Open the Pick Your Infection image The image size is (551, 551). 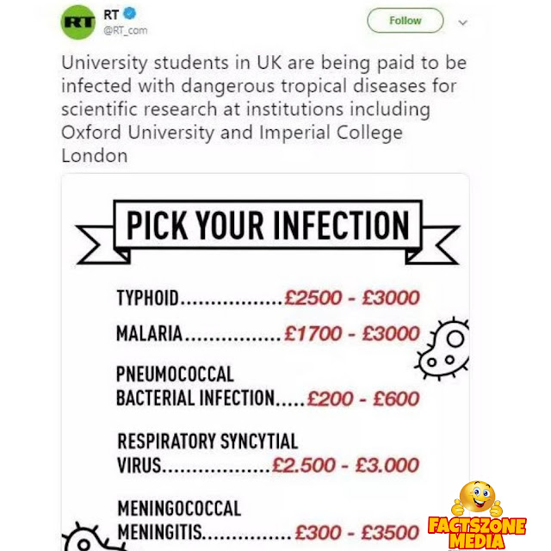click(x=265, y=362)
